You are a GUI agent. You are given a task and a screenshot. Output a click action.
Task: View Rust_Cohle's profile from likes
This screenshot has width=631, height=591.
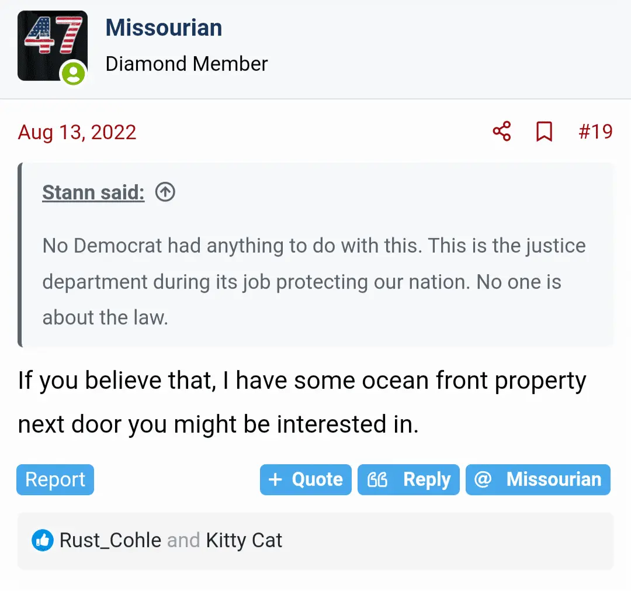pyautogui.click(x=110, y=541)
